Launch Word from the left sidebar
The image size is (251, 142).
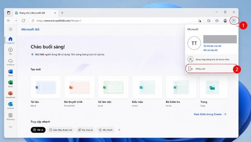[11, 73]
